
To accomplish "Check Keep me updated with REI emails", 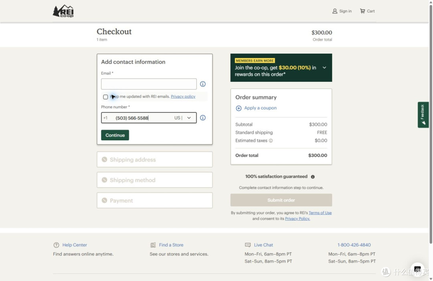I will (x=105, y=97).
